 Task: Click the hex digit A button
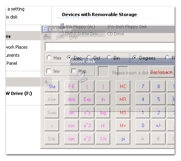[143, 138]
